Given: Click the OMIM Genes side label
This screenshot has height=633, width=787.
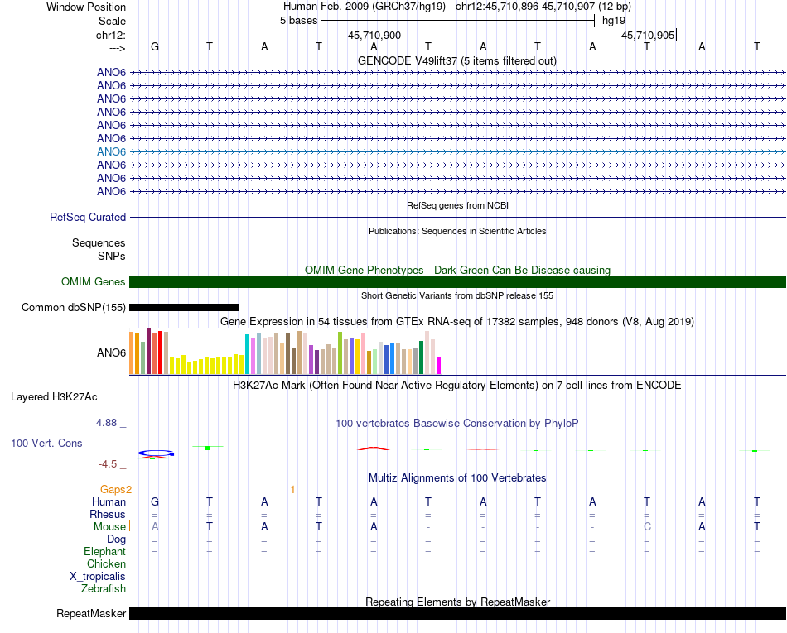Looking at the screenshot, I should tap(94, 281).
